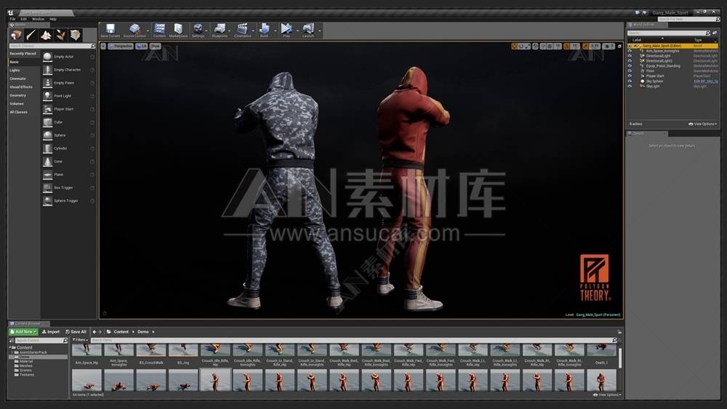Open the Window menu

tap(38, 19)
